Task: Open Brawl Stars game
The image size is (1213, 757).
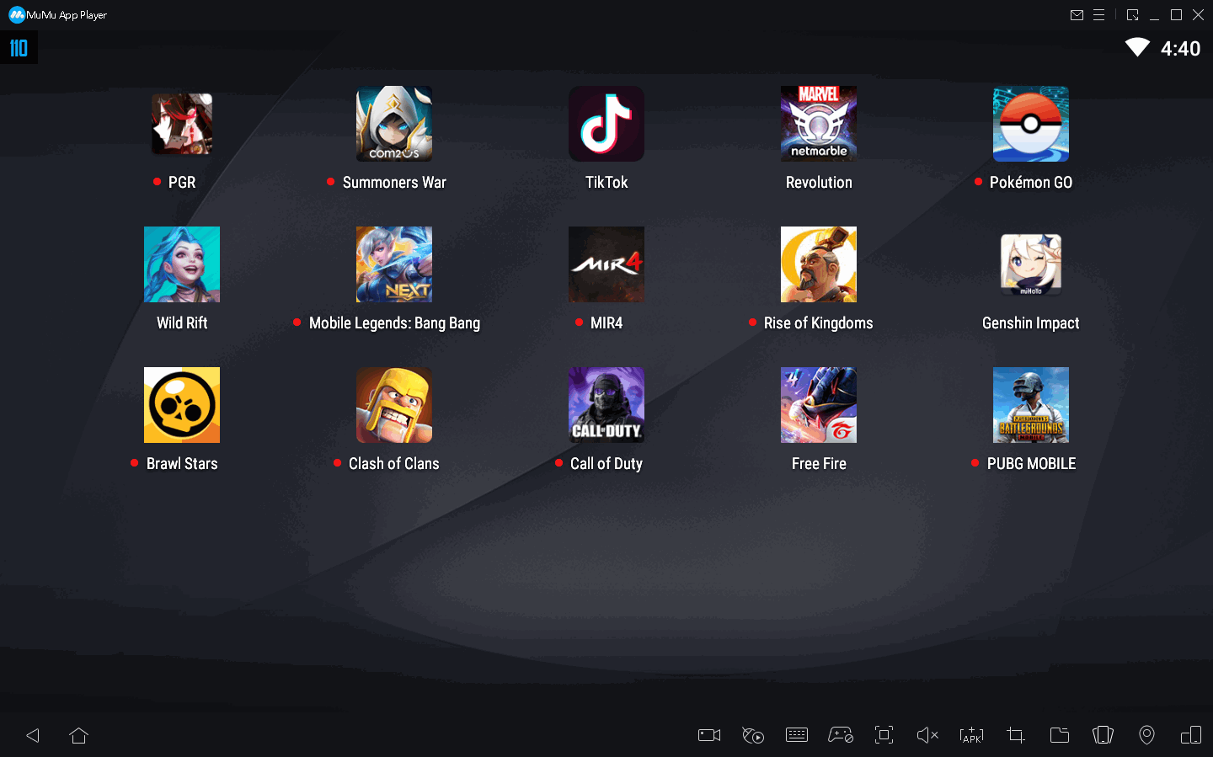Action: click(x=182, y=405)
